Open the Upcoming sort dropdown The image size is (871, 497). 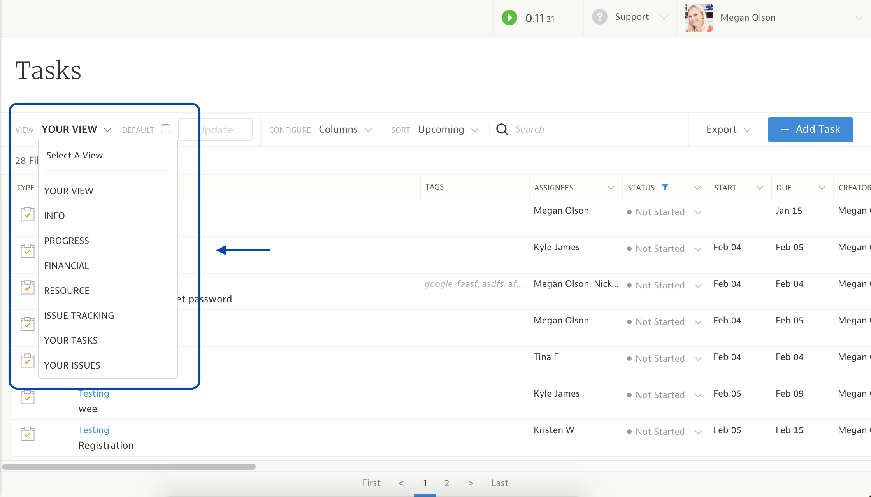(448, 130)
